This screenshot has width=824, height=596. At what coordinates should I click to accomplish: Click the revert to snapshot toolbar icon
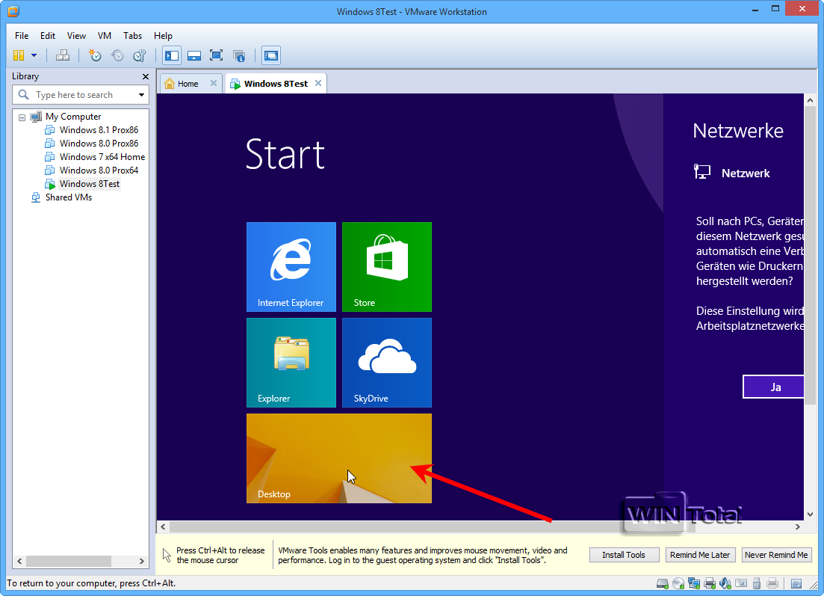click(x=117, y=55)
